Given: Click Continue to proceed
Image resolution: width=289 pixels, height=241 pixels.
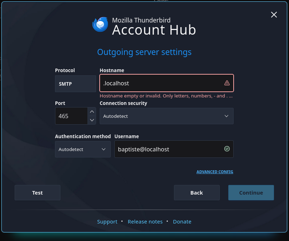Looking at the screenshot, I should (x=251, y=192).
